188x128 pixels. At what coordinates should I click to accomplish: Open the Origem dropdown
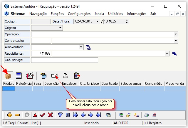pyautogui.click(x=61, y=28)
